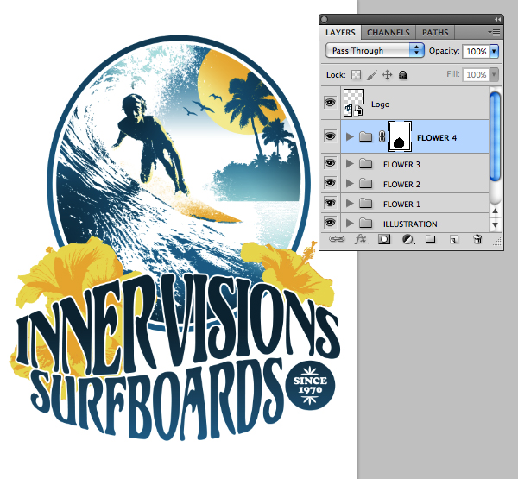Click the Layers panel scrollbar thumb
The width and height of the screenshot is (518, 479).
pos(495,137)
